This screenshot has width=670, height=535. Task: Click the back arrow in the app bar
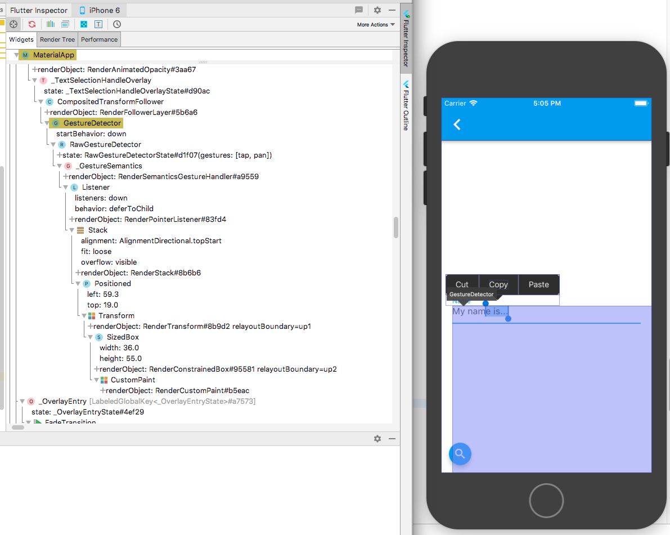click(x=457, y=125)
